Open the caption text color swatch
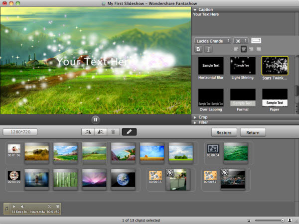Viewport: 299px width, 224px height. (256, 41)
